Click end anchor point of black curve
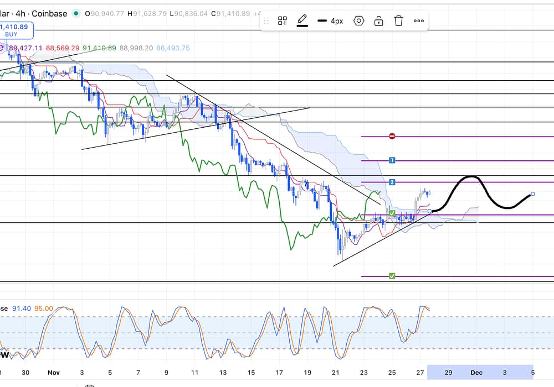554x387 pixels. pos(532,194)
